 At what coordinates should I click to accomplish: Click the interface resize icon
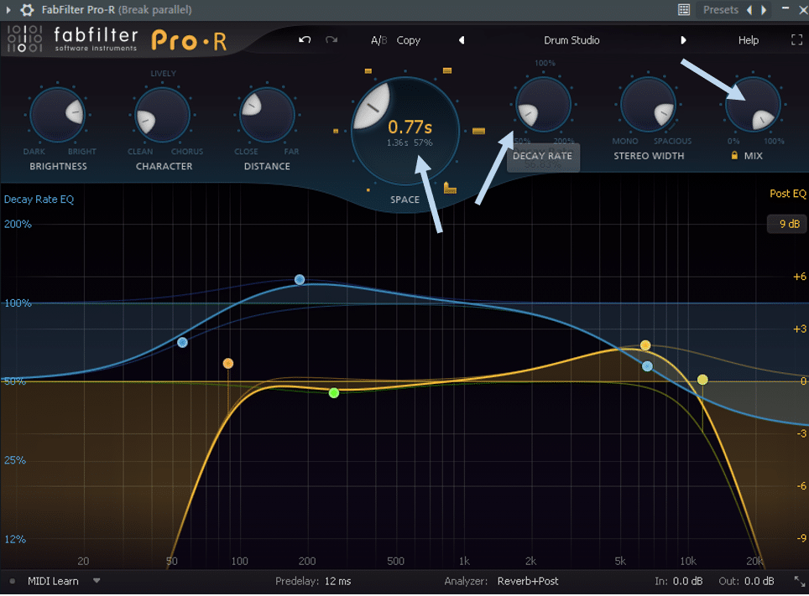coord(799,581)
